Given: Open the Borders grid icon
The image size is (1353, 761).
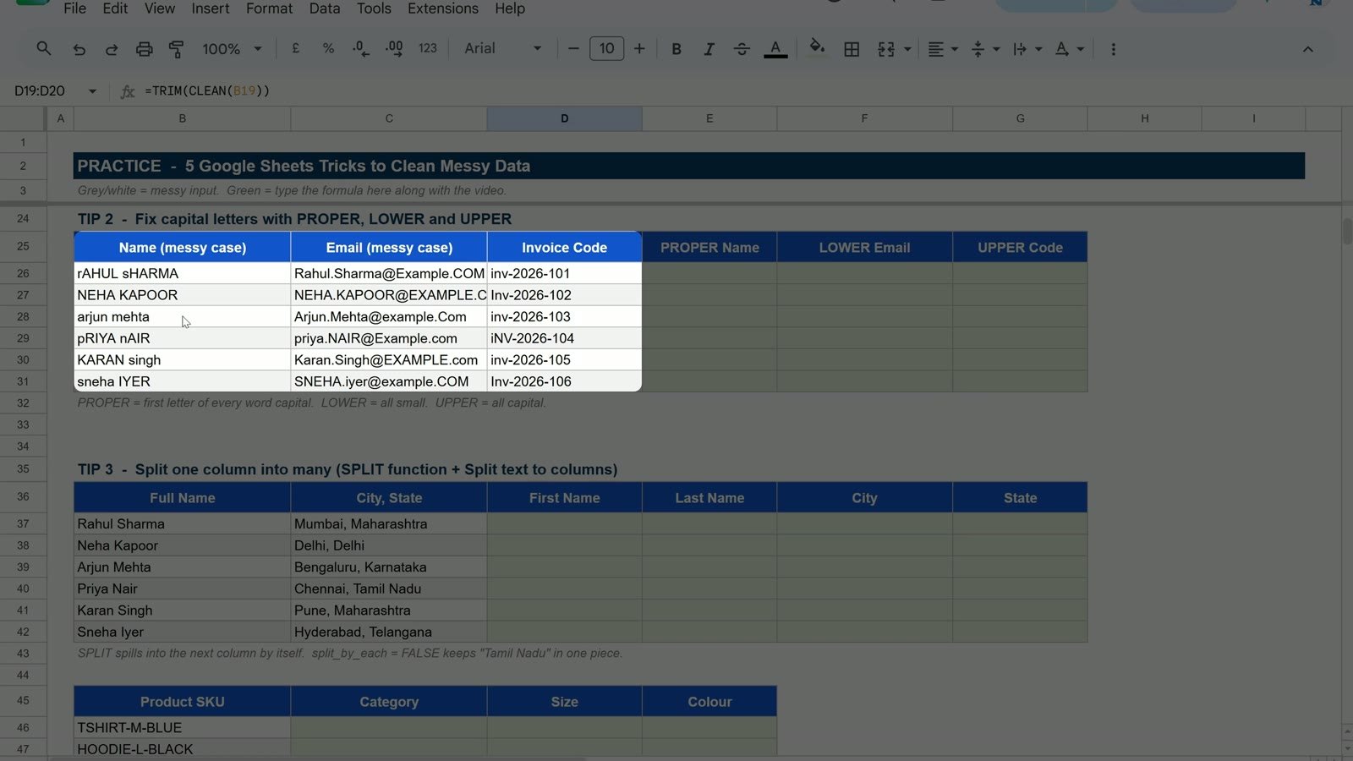Looking at the screenshot, I should 852,49.
